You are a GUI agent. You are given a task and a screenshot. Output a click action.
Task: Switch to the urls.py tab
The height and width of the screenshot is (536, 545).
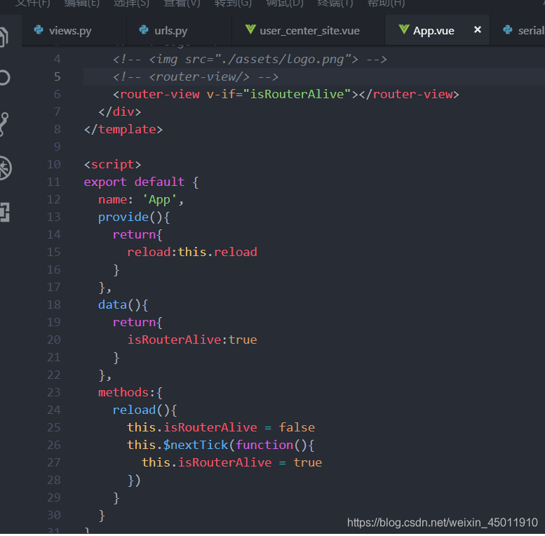coord(179,31)
